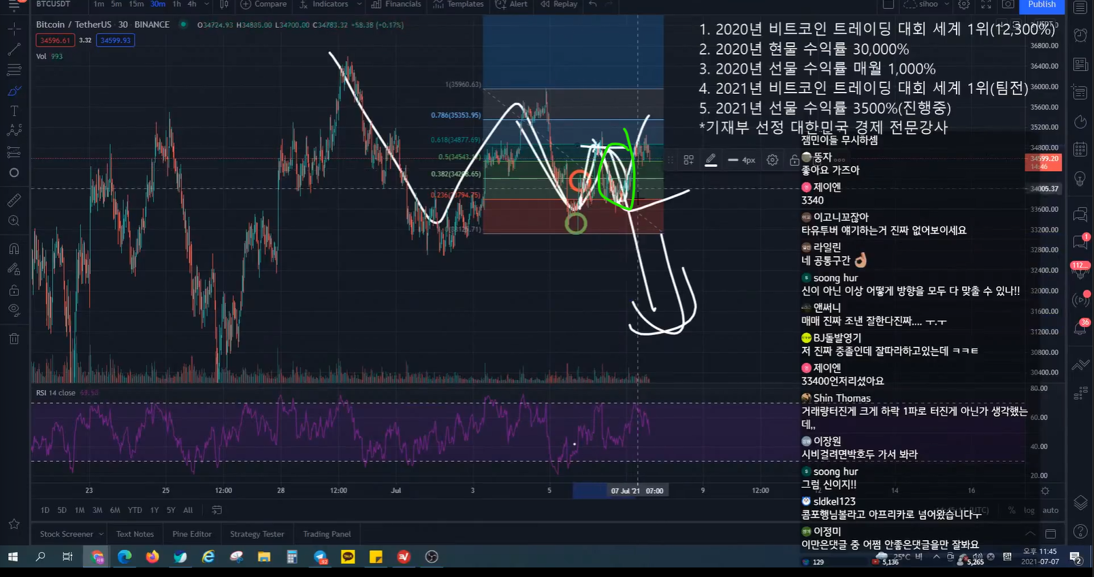Open favorites star at sidebar bottom
Screen dimensions: 1094x577
pos(14,524)
